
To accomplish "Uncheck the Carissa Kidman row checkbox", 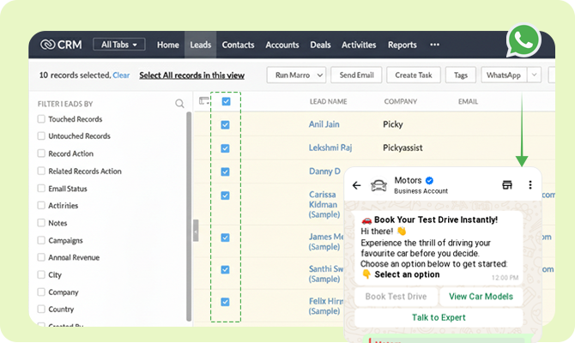I will (225, 196).
